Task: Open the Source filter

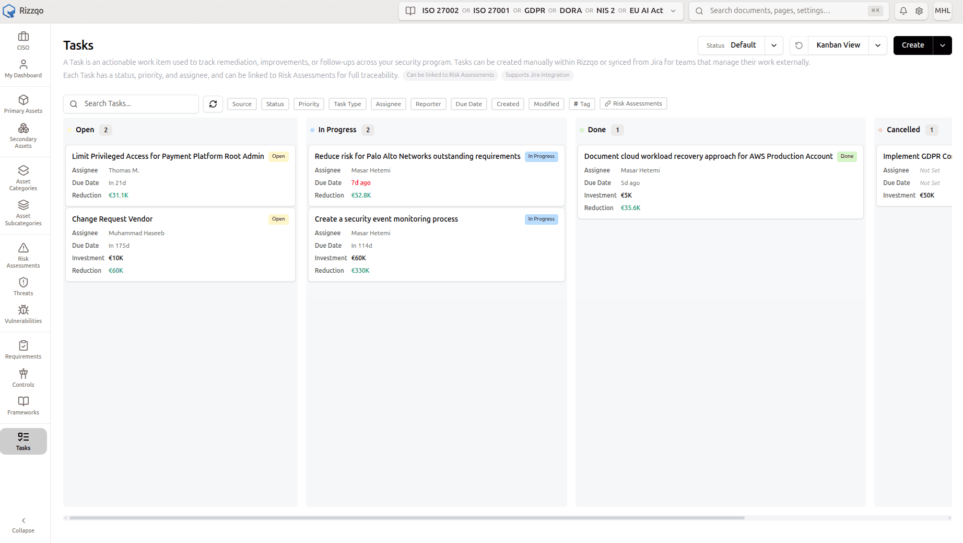Action: 242,104
